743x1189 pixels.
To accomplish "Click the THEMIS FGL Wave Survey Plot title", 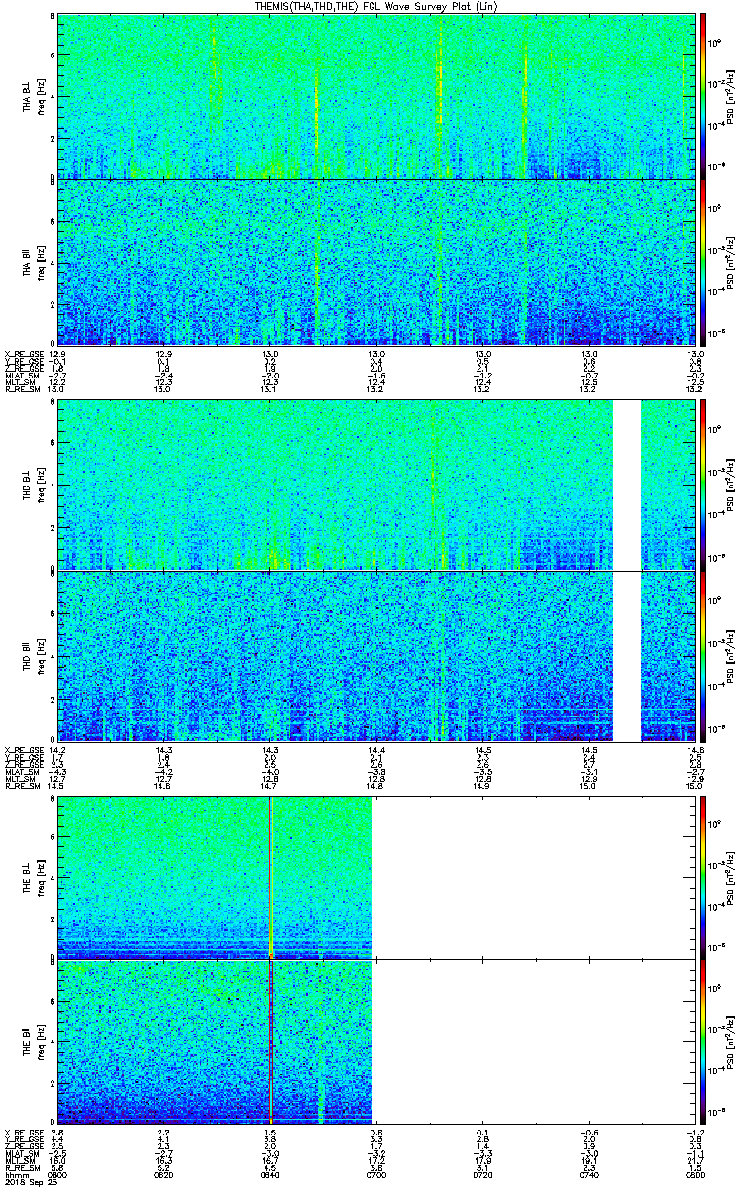I will pos(375,6).
